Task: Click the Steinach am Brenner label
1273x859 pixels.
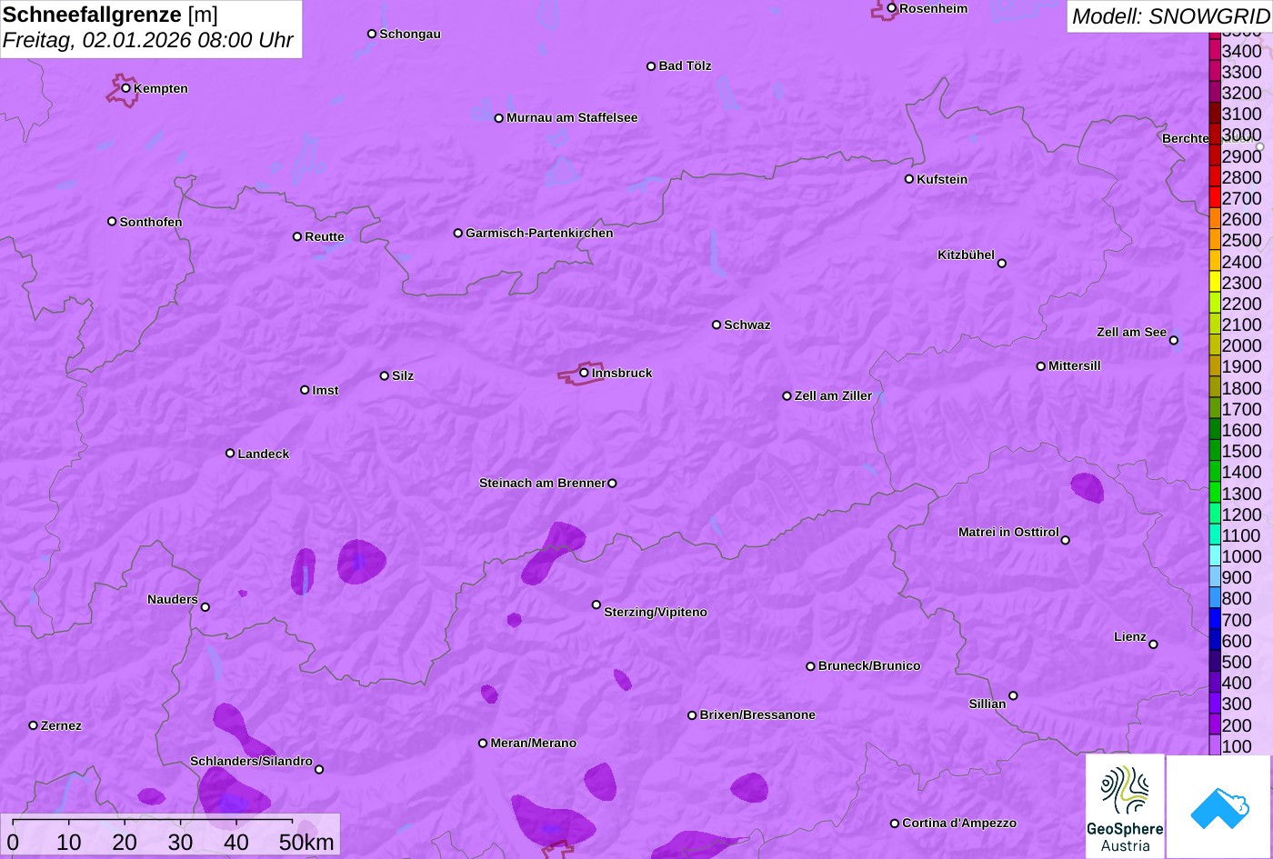Action: point(542,483)
